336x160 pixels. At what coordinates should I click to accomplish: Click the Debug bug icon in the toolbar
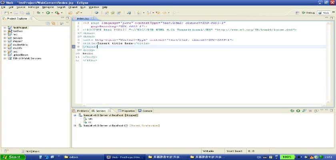[38, 13]
